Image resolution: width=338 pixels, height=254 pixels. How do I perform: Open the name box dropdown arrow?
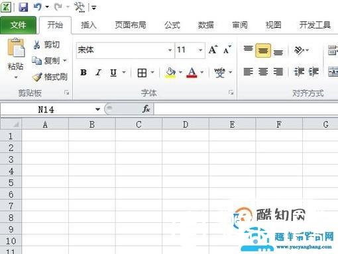pos(97,109)
